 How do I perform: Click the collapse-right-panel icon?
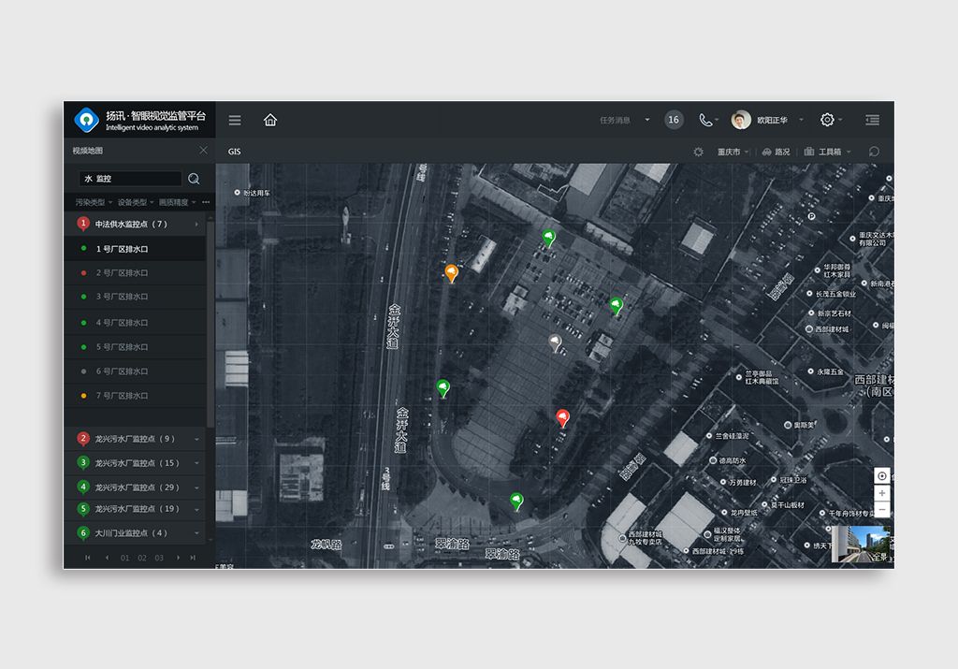[x=873, y=120]
